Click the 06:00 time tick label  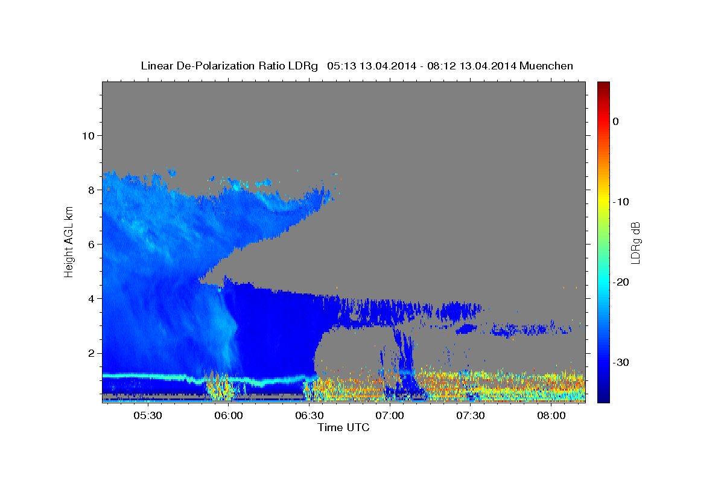[x=229, y=416]
